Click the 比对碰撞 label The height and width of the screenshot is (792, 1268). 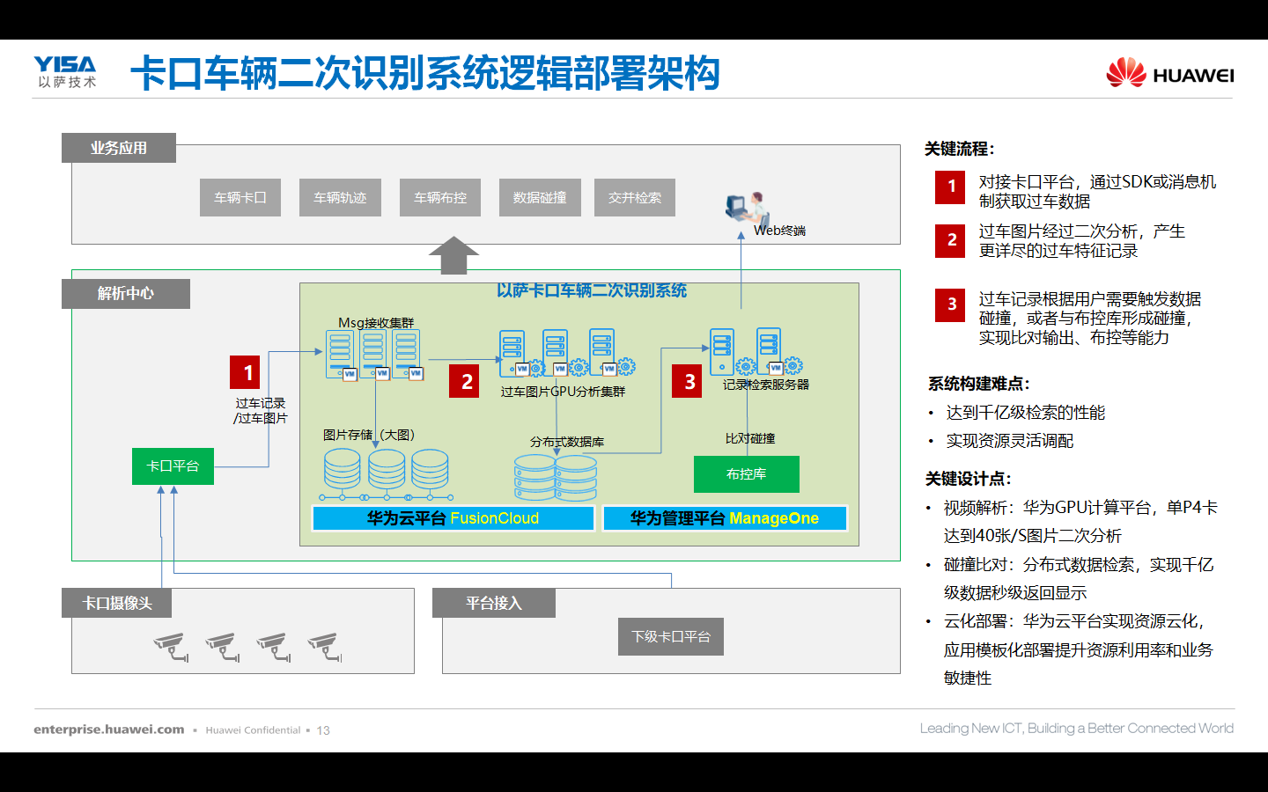pos(750,438)
